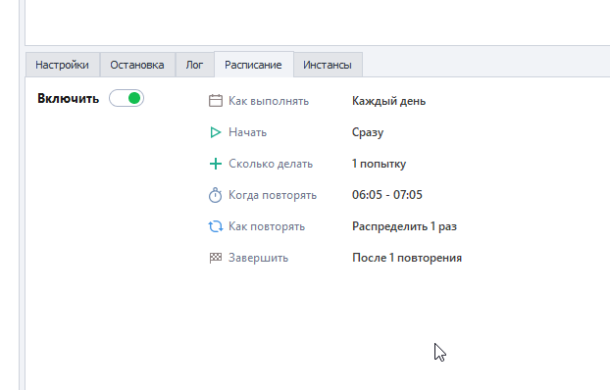The height and width of the screenshot is (390, 610).
Task: Change the Сразу start value
Action: 368,132
